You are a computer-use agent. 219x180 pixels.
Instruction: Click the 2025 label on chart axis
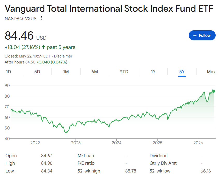pos(157,143)
